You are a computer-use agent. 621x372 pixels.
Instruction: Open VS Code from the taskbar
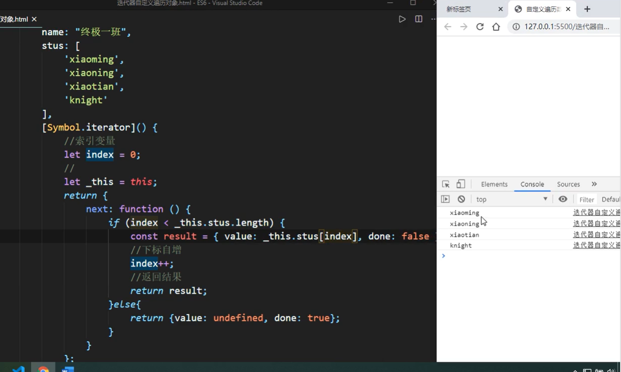pyautogui.click(x=18, y=369)
